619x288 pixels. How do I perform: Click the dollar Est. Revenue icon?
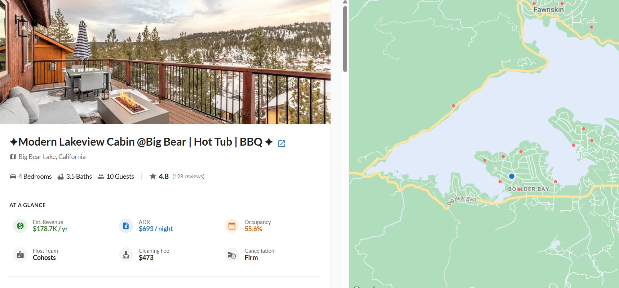pyautogui.click(x=20, y=226)
